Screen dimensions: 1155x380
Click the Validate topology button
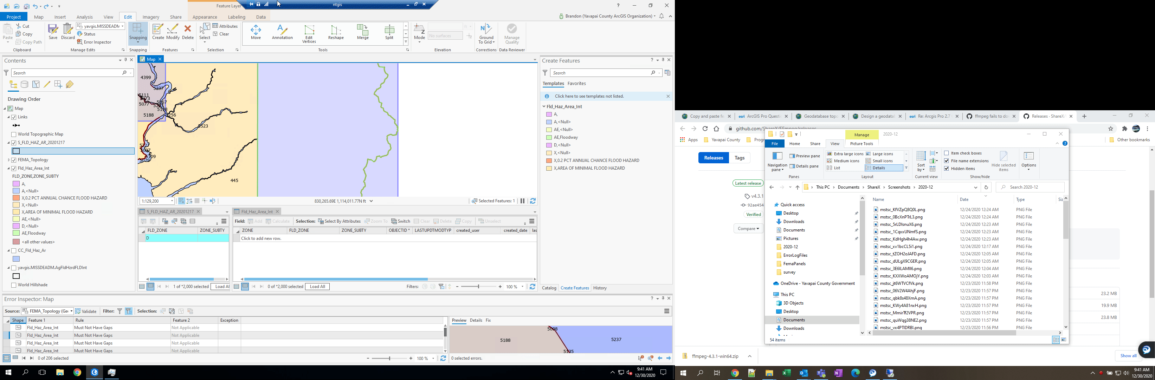[86, 311]
